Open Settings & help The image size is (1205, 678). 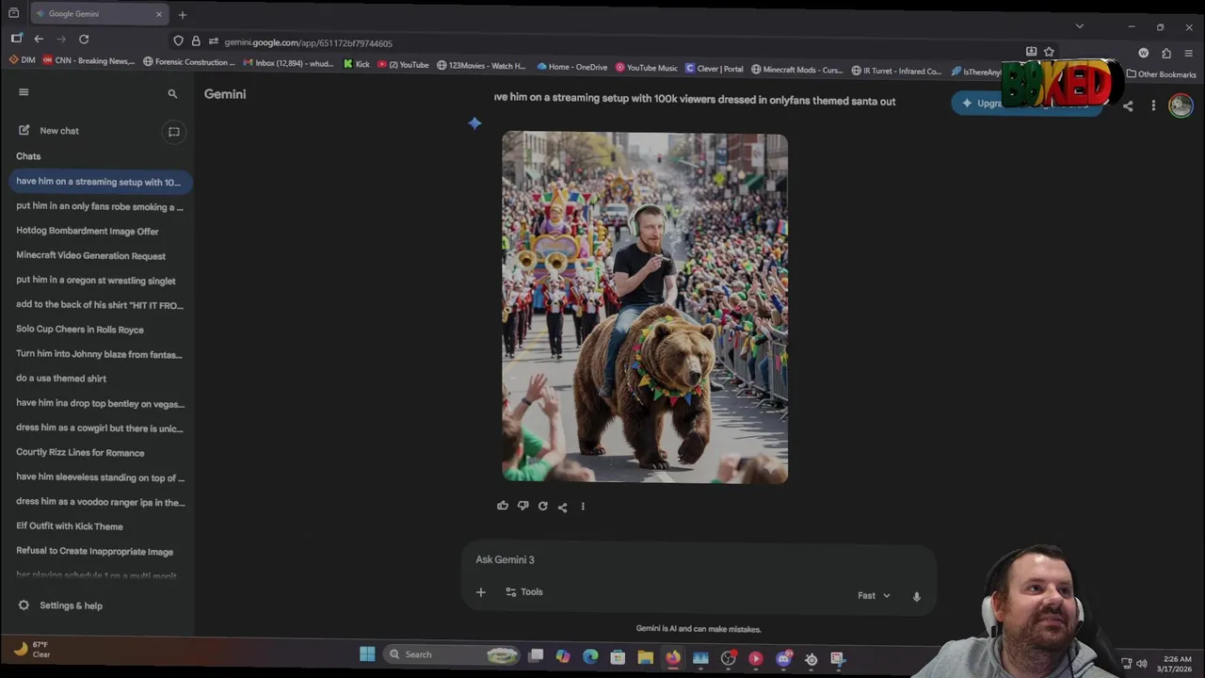coord(60,605)
